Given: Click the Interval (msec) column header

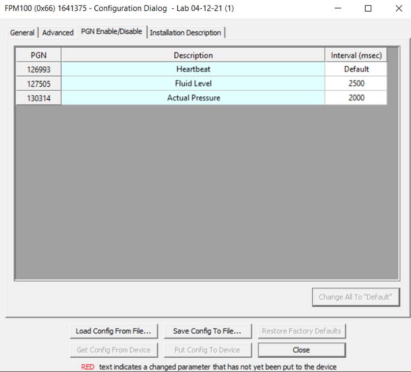Looking at the screenshot, I should tap(356, 55).
